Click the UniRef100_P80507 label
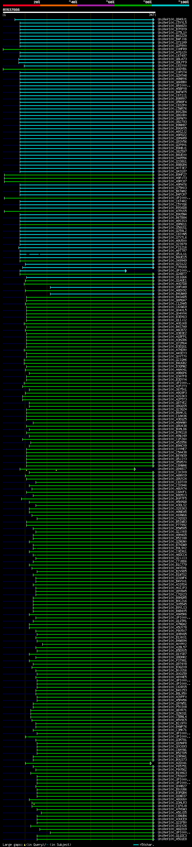Viewport: 192px width, 847px height. pos(172,631)
